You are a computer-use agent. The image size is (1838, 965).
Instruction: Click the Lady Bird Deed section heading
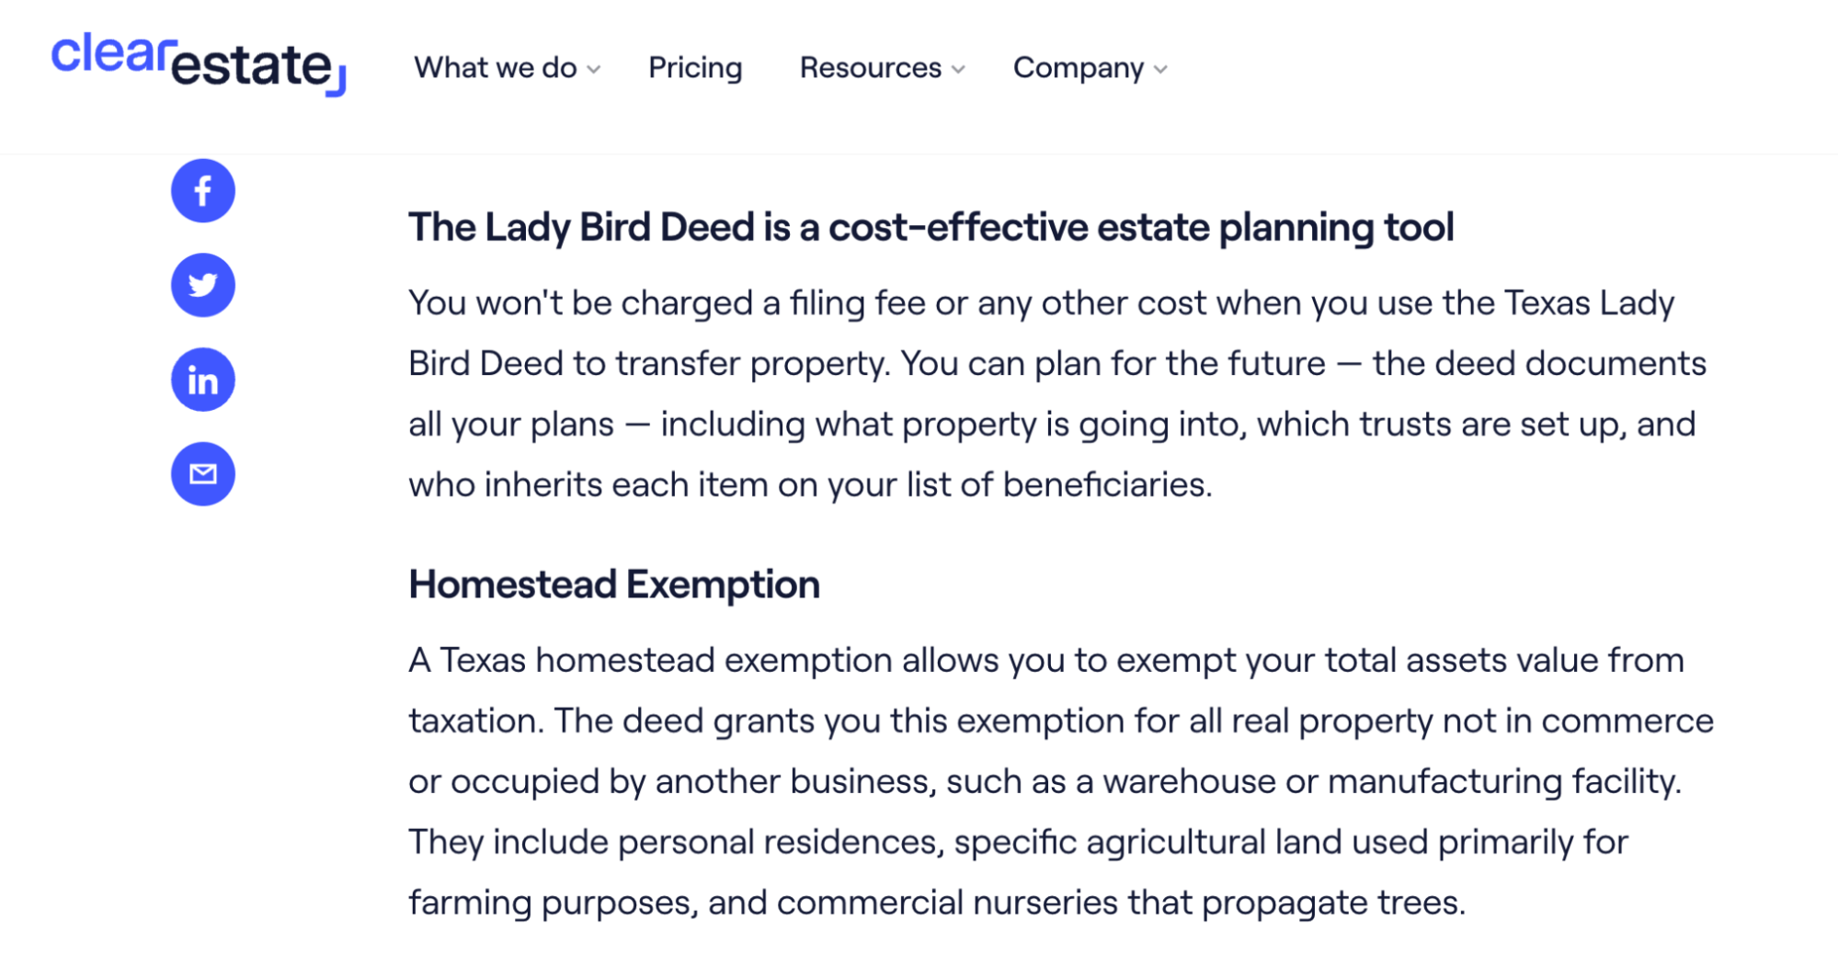coord(930,226)
